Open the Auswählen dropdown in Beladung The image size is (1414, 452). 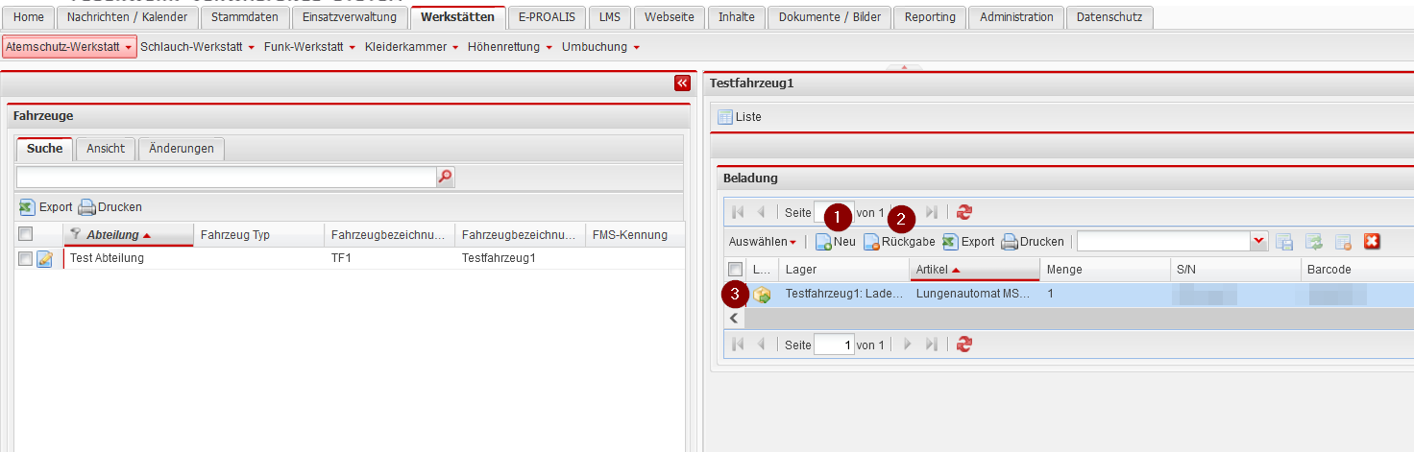pyautogui.click(x=763, y=242)
